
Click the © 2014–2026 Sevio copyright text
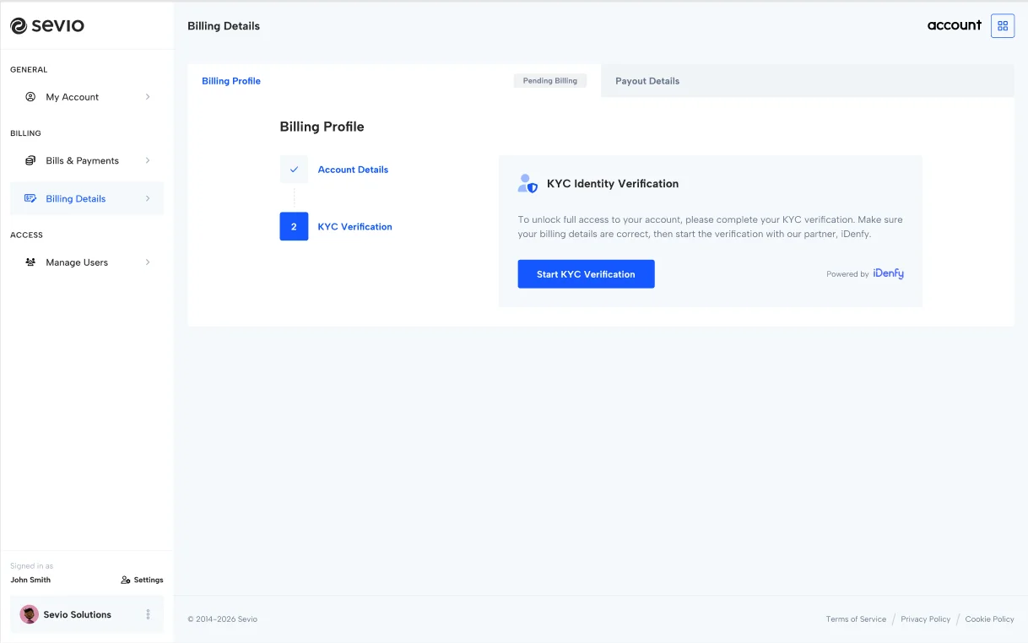click(x=223, y=619)
